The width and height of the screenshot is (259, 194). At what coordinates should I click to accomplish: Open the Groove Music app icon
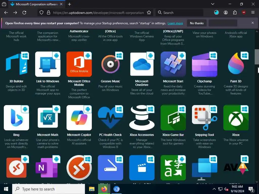tap(111, 64)
